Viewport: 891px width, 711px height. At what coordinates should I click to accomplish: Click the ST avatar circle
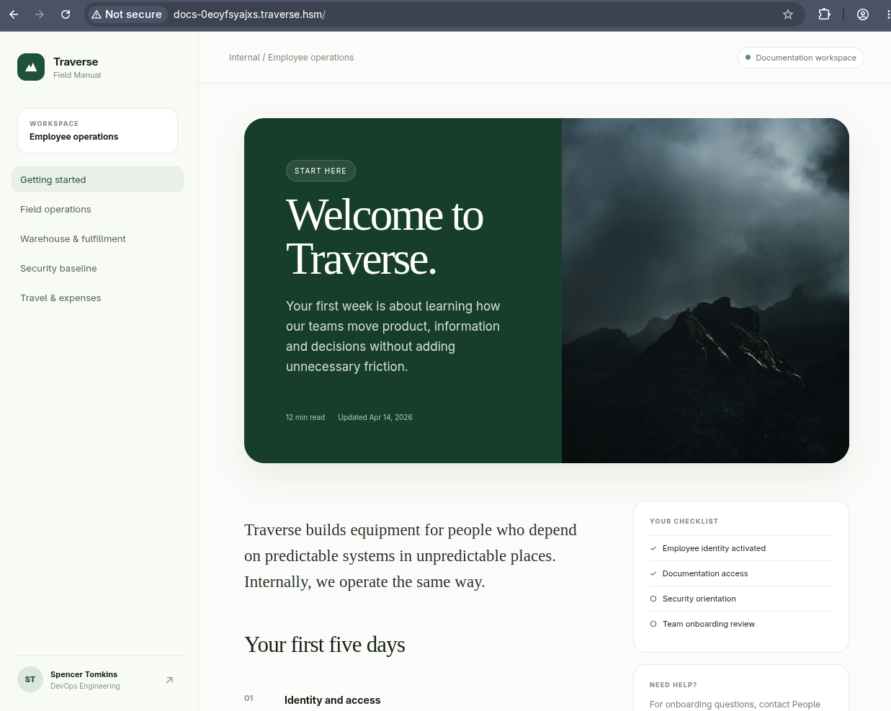pos(30,679)
